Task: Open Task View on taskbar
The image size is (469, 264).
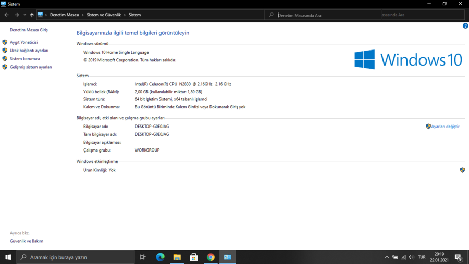Action: tap(143, 257)
